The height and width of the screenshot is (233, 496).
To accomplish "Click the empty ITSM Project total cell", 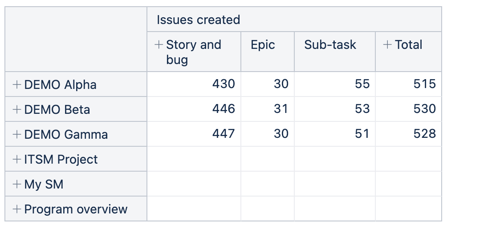I will [408, 159].
